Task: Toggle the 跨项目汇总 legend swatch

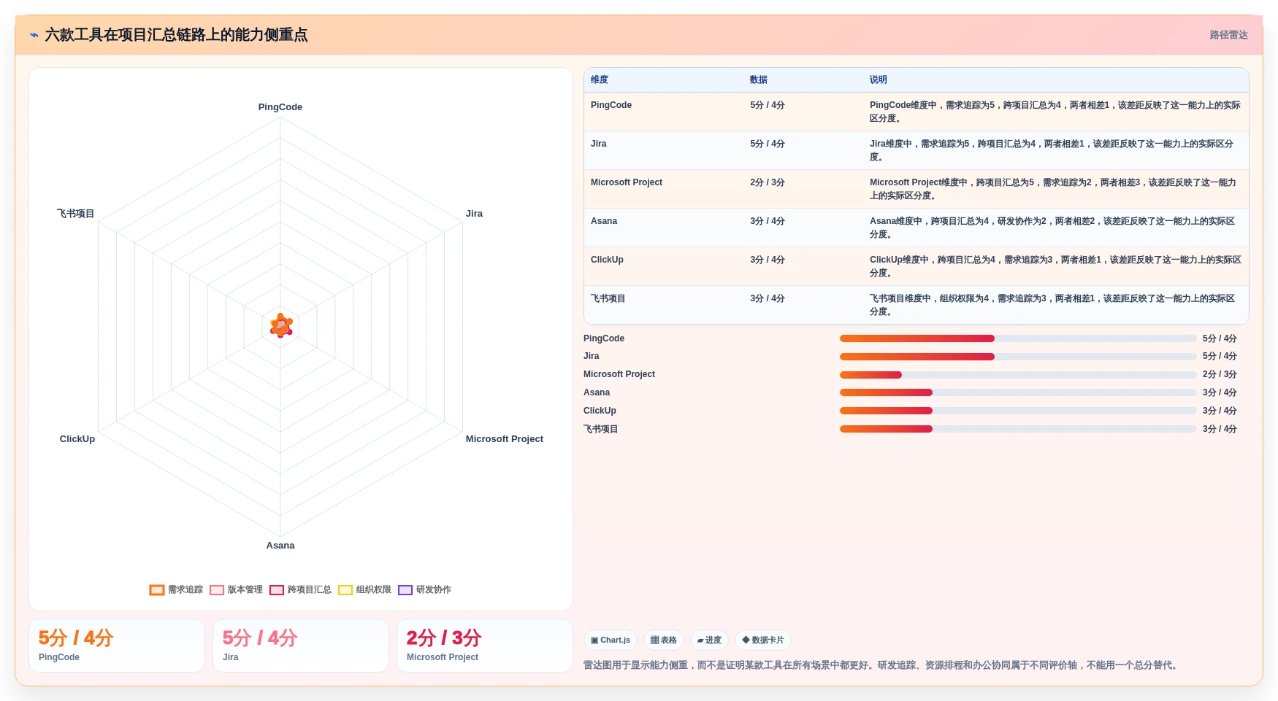Action: (x=277, y=590)
